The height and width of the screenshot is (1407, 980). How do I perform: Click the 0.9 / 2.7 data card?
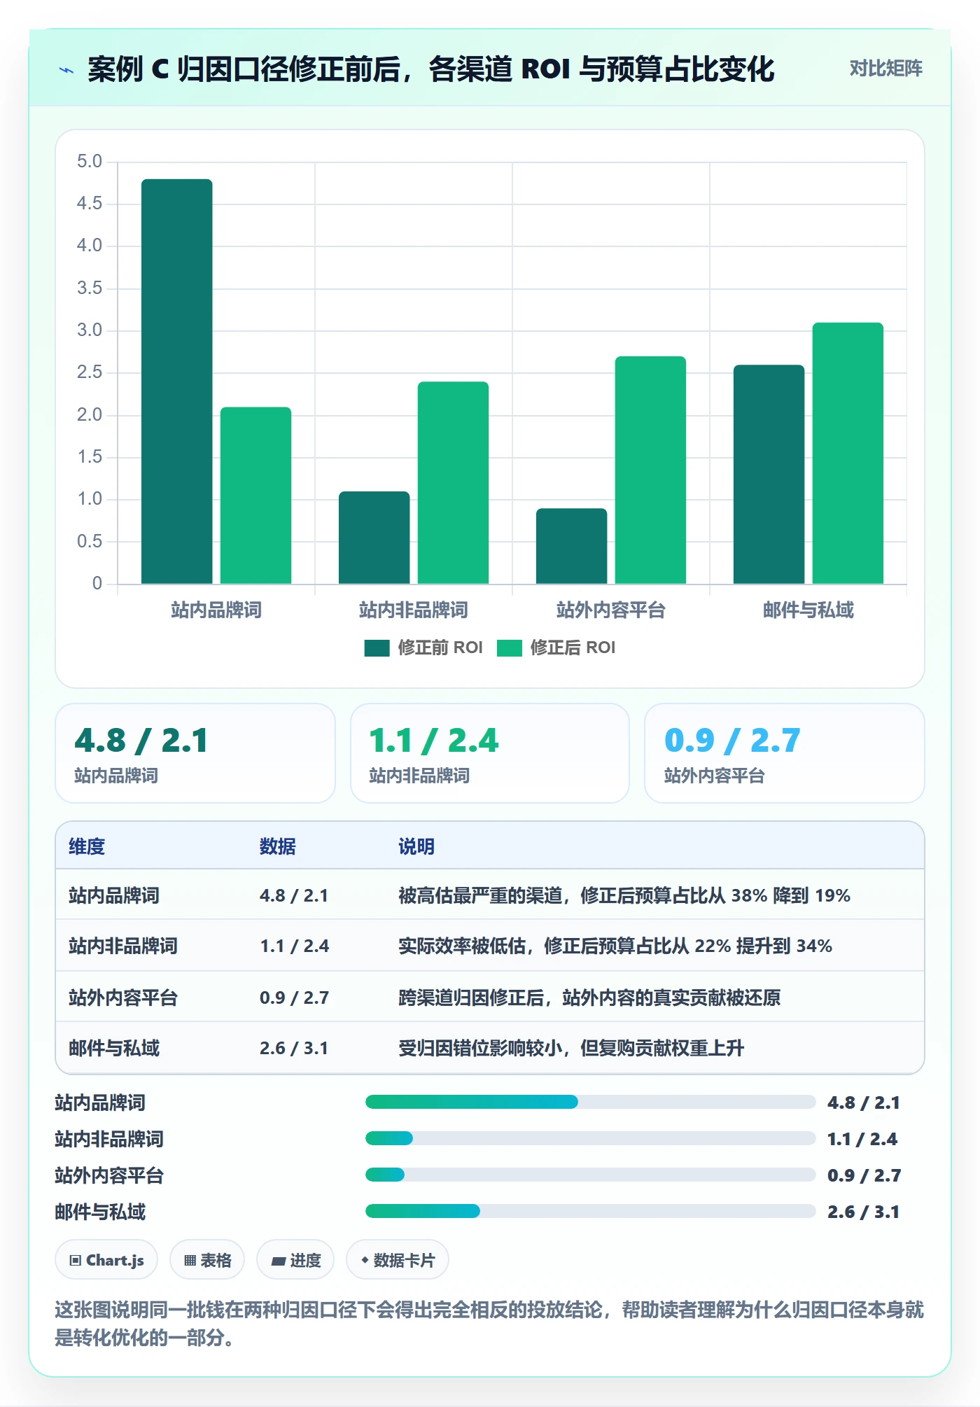pos(784,753)
